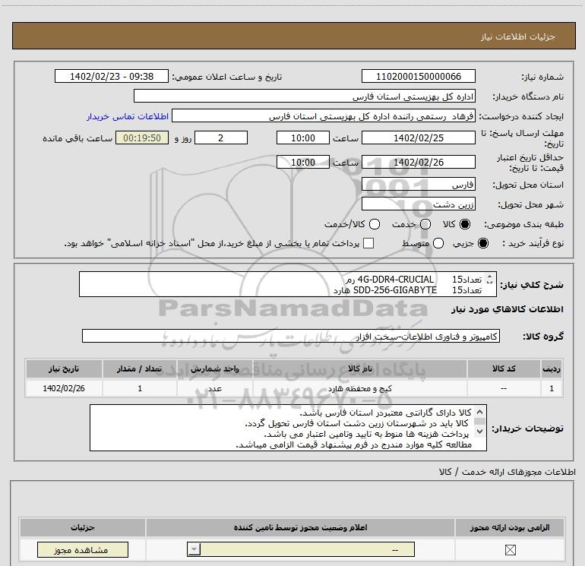Click the تاریخ نیاز column header
Screen dimensions: 585x566
click(x=64, y=368)
